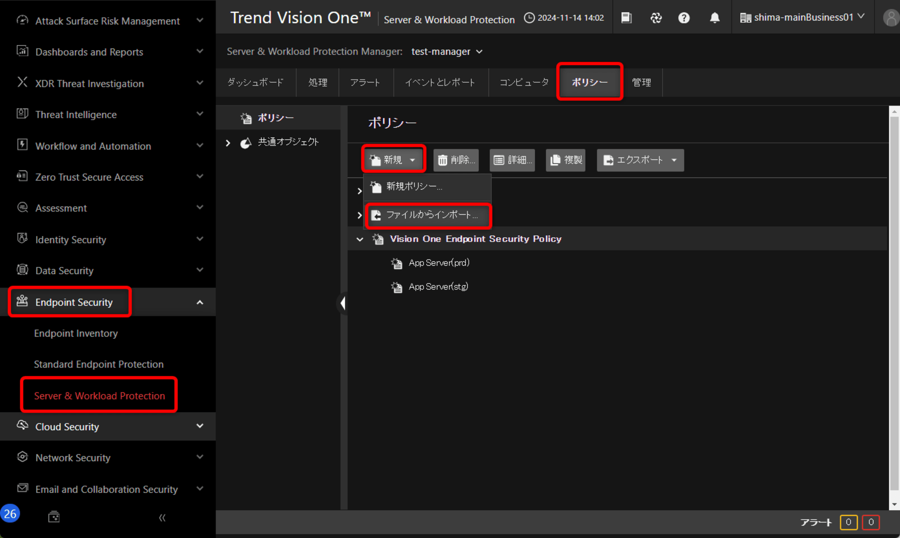The height and width of the screenshot is (538, 900).
Task: Open Standard Endpoint Protection link
Action: point(99,365)
